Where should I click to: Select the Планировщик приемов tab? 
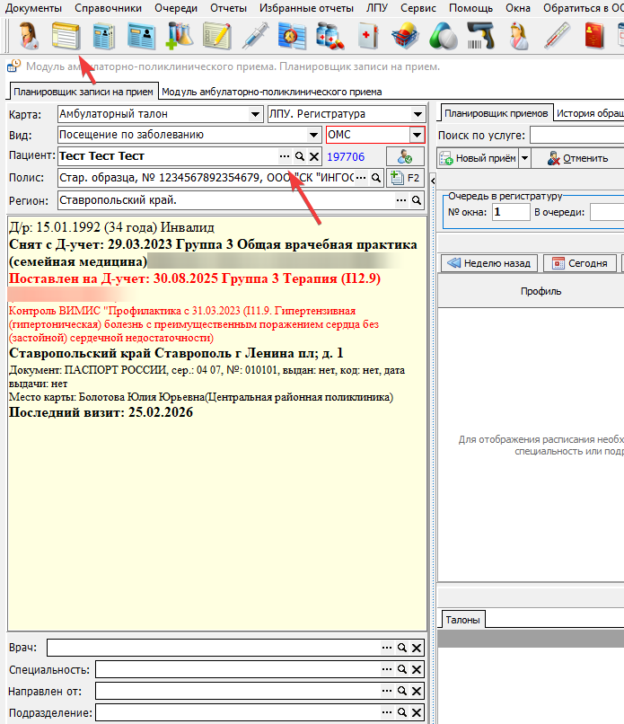coord(497,113)
